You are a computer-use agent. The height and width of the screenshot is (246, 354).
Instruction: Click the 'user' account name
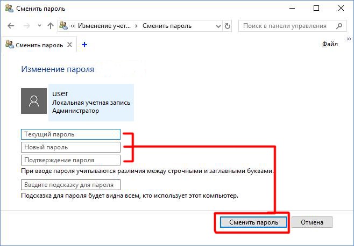[x=60, y=93]
